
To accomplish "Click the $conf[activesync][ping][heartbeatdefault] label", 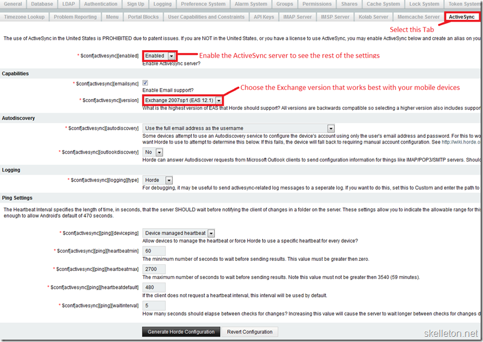I will 95,287.
